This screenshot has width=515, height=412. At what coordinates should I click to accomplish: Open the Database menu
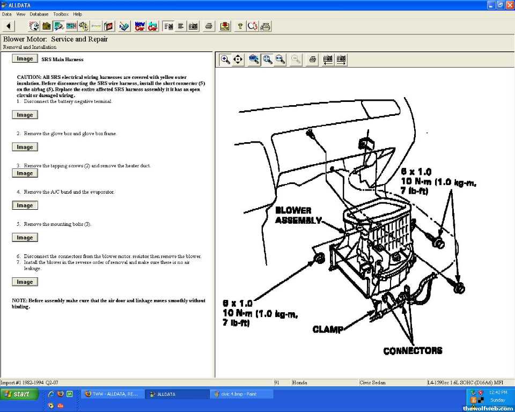pyautogui.click(x=39, y=14)
